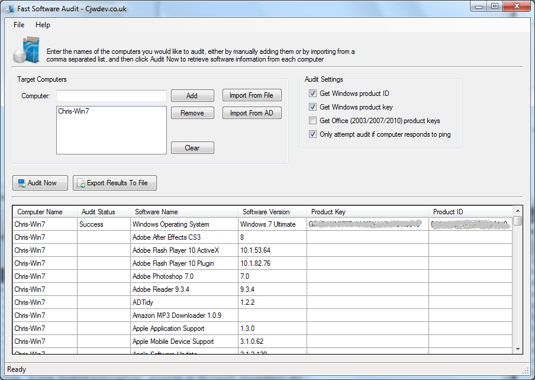Click Import From File button
Screen dimensions: 535x380
click(x=252, y=95)
